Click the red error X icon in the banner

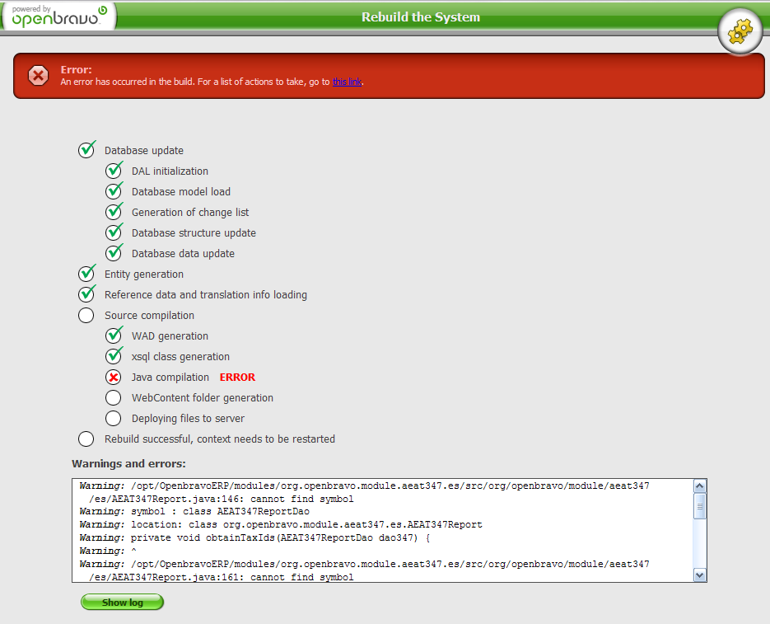coord(39,76)
